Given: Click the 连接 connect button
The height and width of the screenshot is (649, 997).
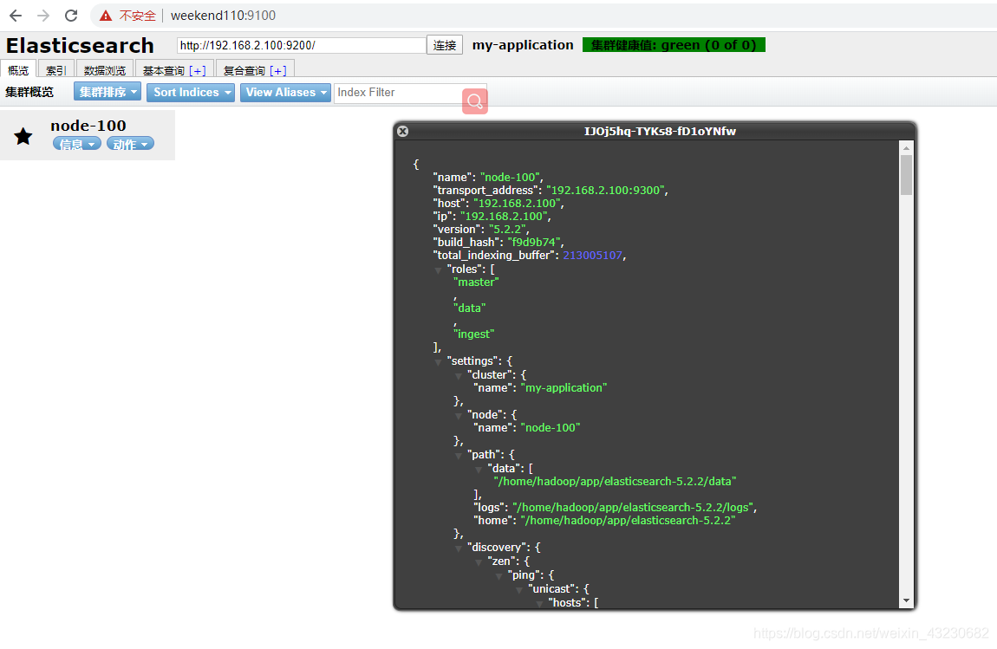Looking at the screenshot, I should (x=445, y=45).
